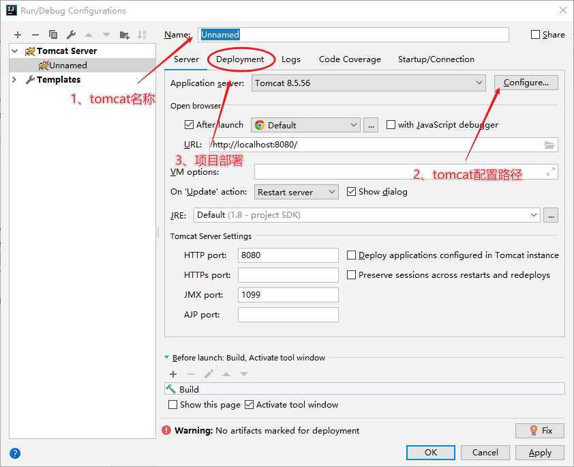Click the Cancel button

coord(485,453)
